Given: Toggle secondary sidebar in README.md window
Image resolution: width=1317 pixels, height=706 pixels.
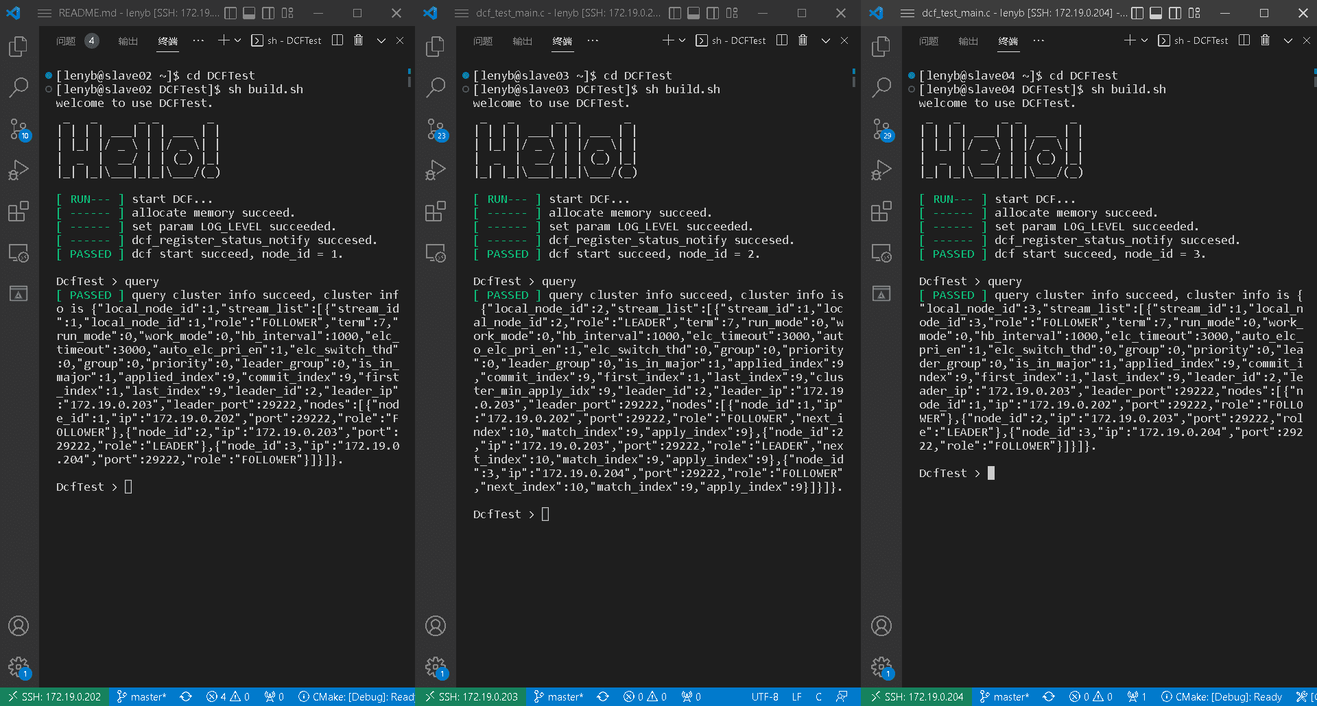Looking at the screenshot, I should [x=268, y=13].
